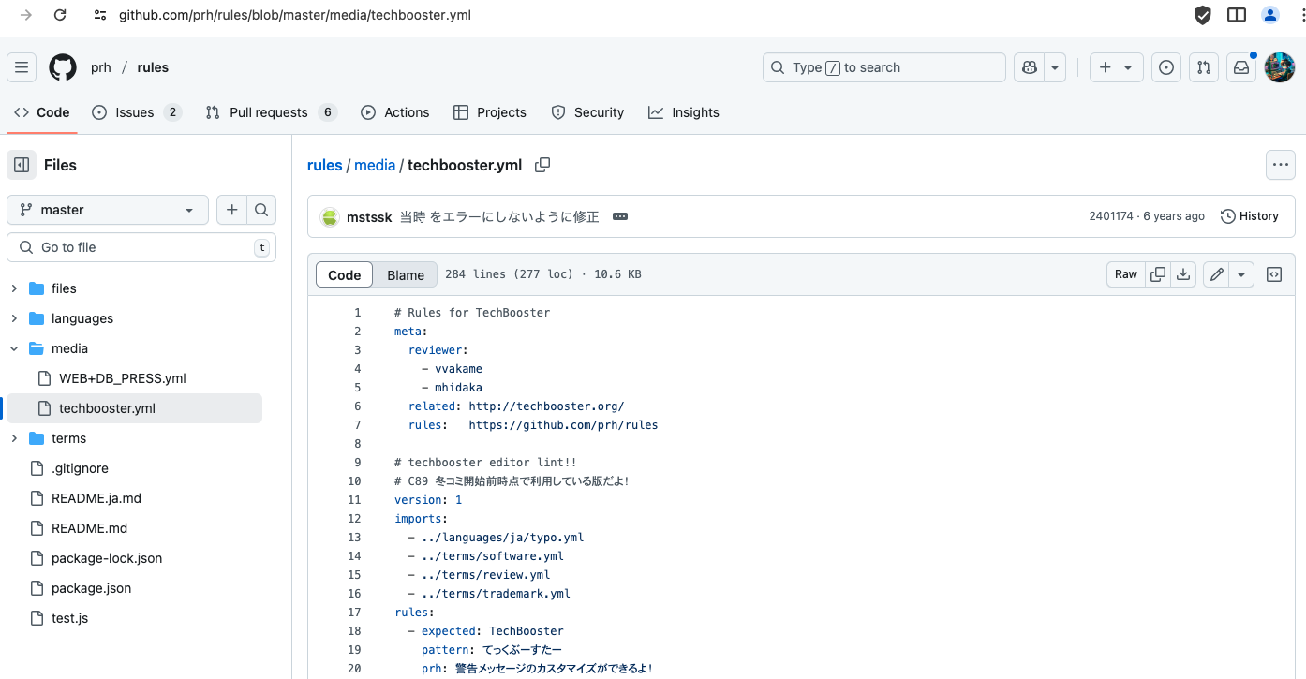Open the create new plus menu
The height and width of the screenshot is (679, 1306).
coord(1116,67)
